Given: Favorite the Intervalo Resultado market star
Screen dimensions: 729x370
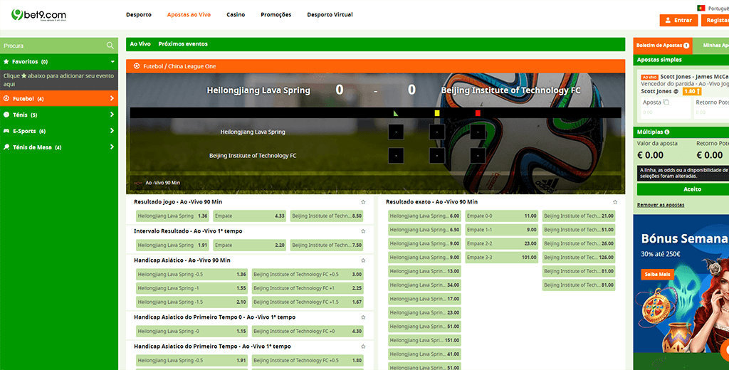Looking at the screenshot, I should click(363, 231).
